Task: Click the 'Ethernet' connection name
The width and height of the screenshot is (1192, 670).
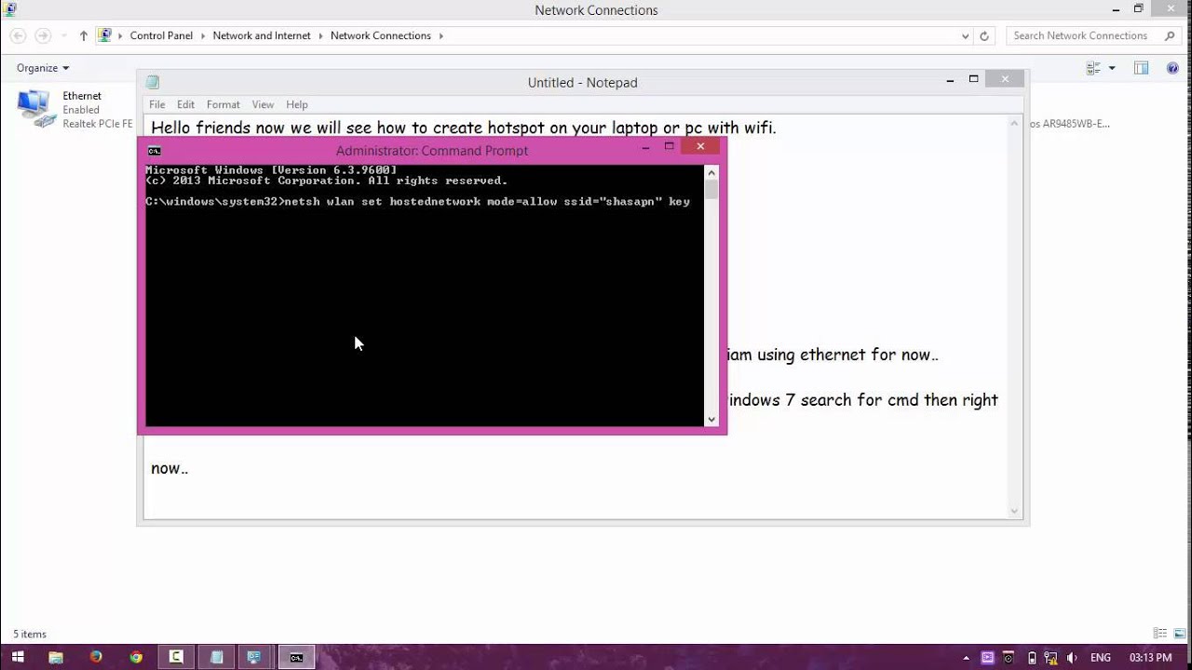Action: [x=82, y=96]
